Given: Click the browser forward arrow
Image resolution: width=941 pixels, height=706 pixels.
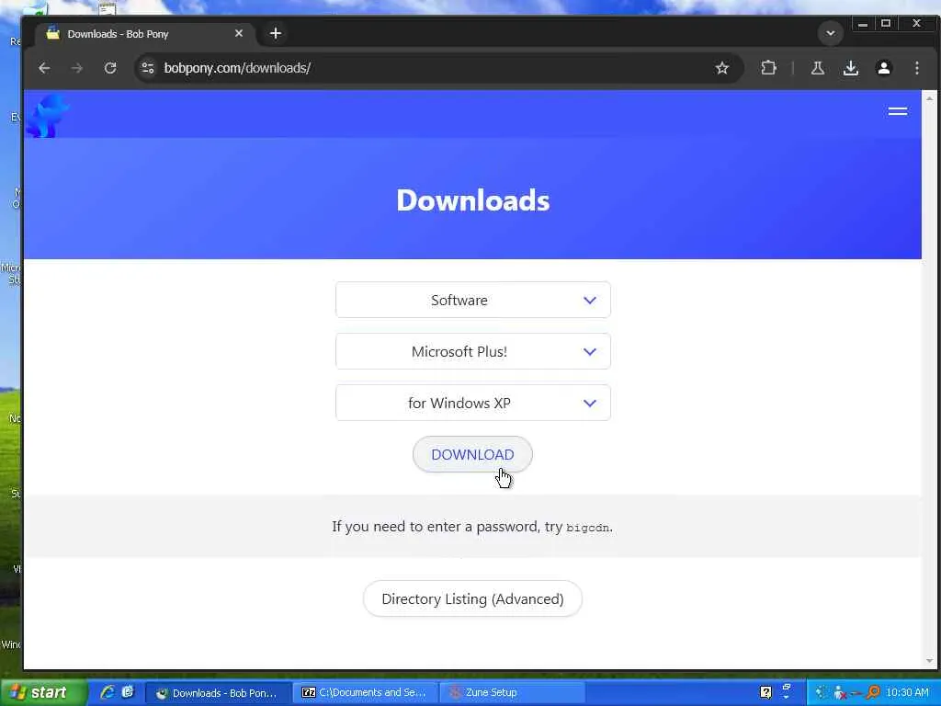Looking at the screenshot, I should tap(77, 68).
